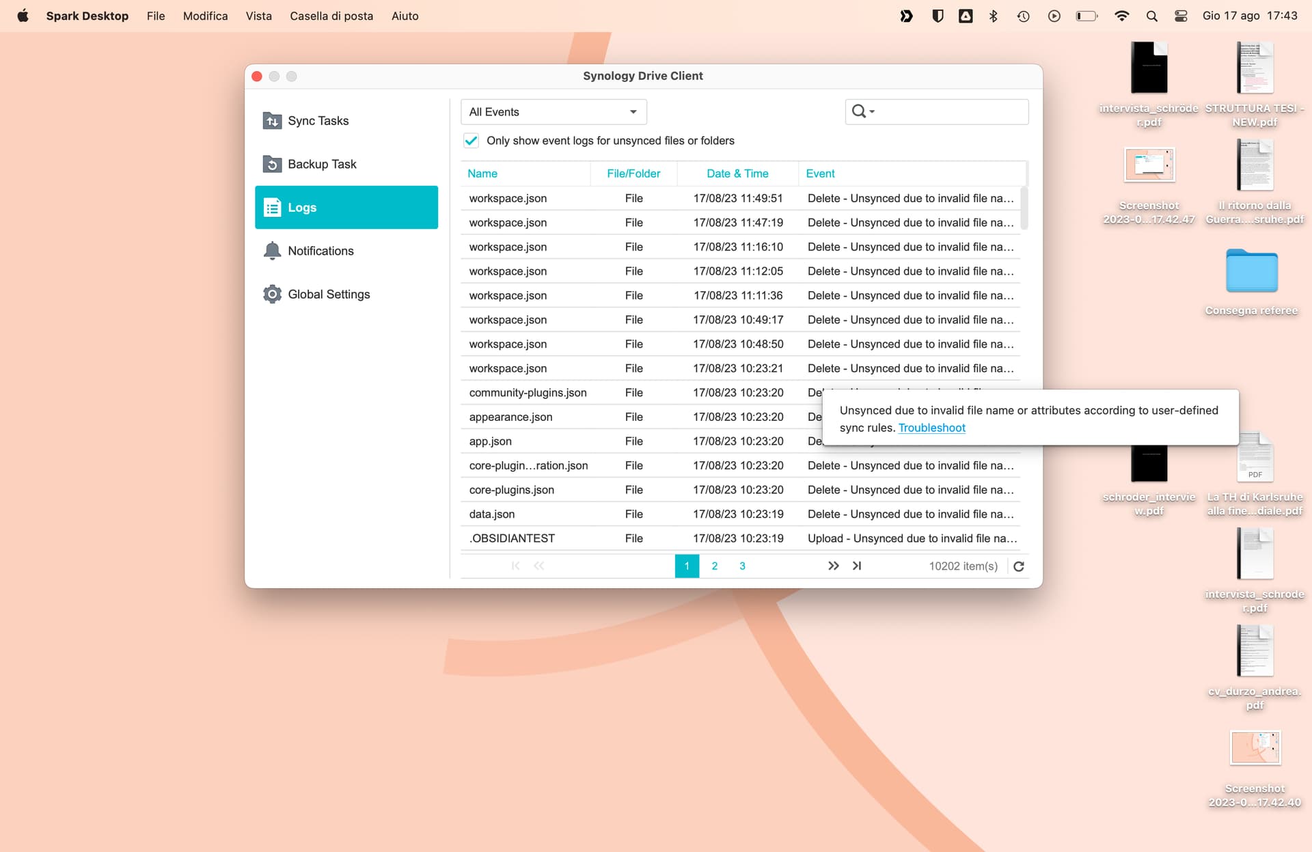Expand the All Events dropdown

point(553,111)
